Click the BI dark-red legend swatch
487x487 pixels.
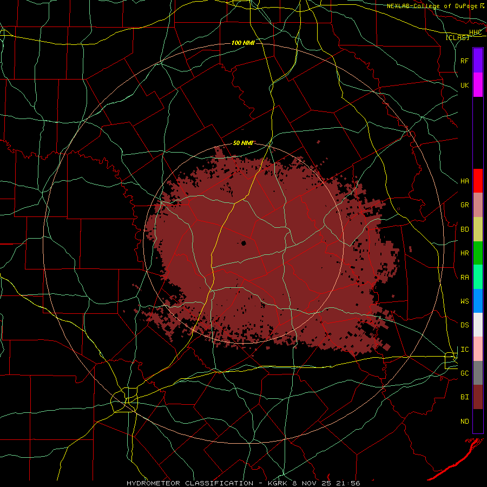(x=478, y=397)
